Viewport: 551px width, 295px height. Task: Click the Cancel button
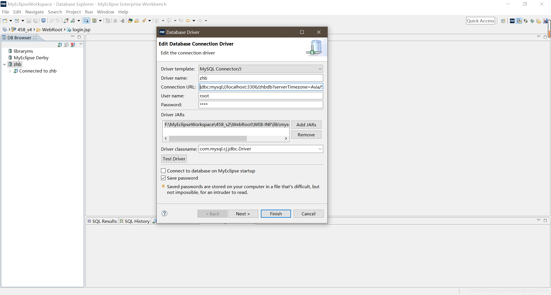309,214
